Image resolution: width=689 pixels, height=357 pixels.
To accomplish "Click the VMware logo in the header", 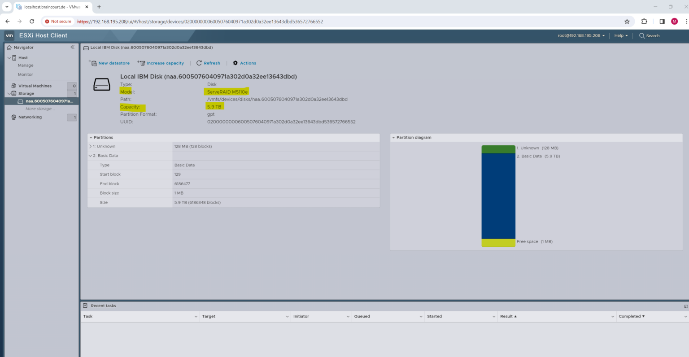I will tap(9, 35).
